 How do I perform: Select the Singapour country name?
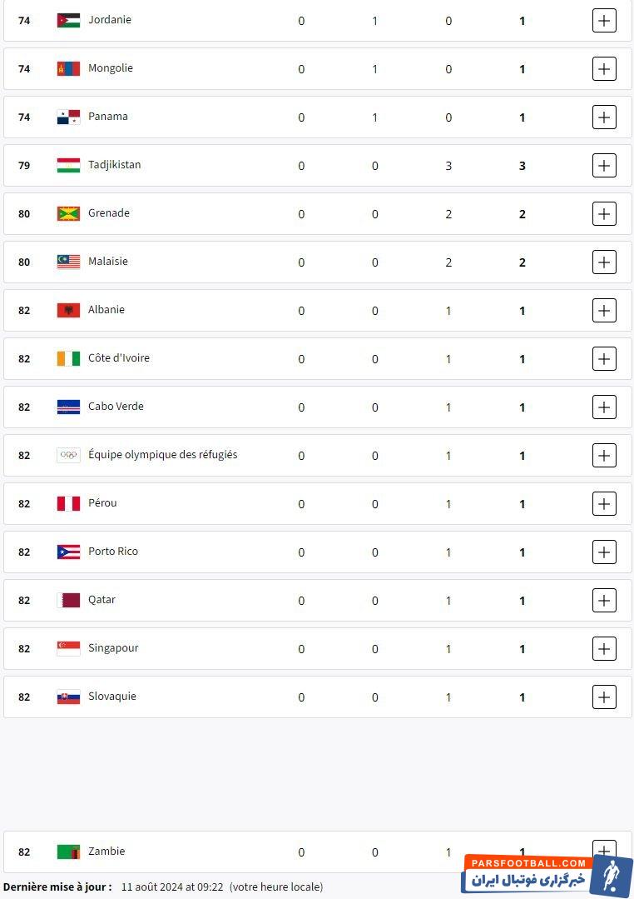113,648
